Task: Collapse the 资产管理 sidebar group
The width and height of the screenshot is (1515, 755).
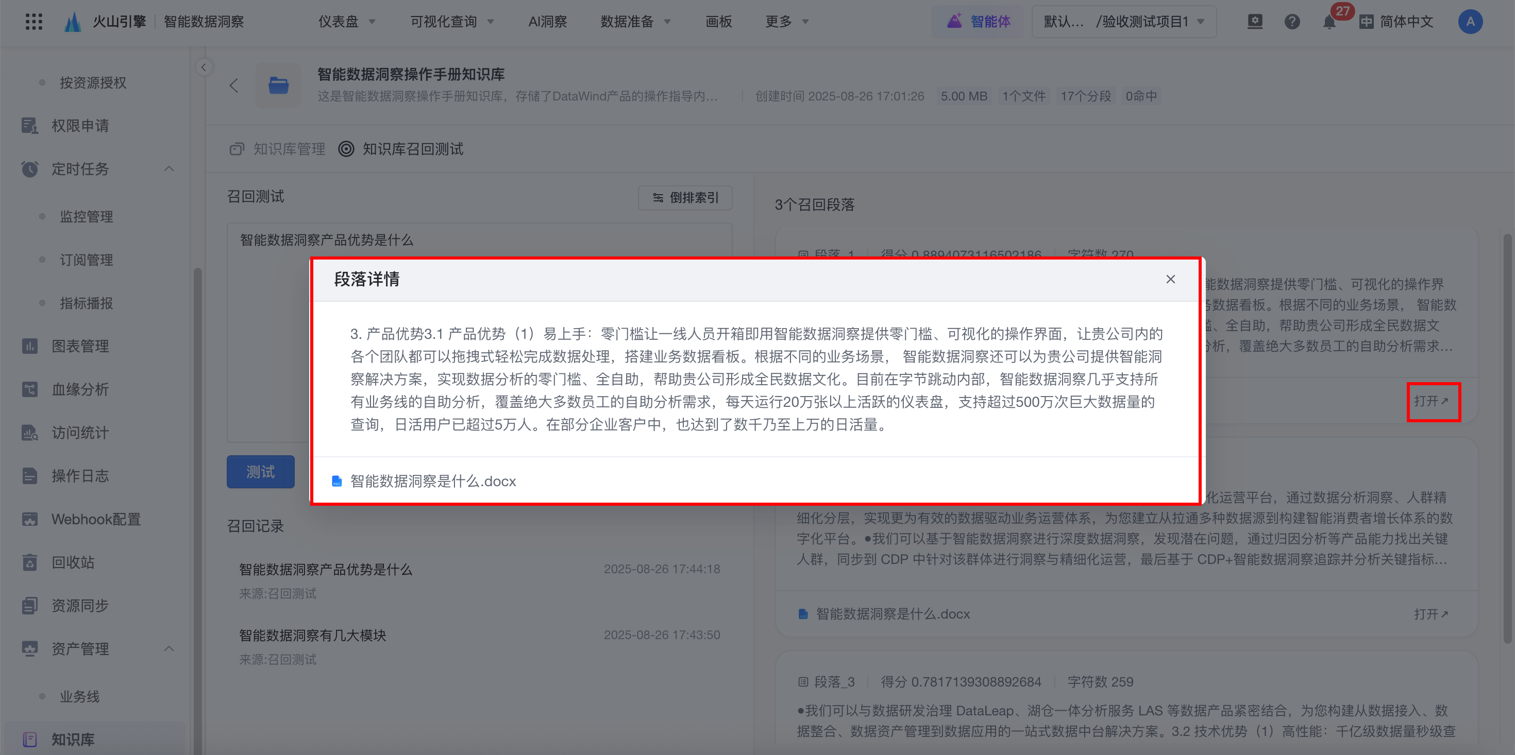Action: [169, 648]
